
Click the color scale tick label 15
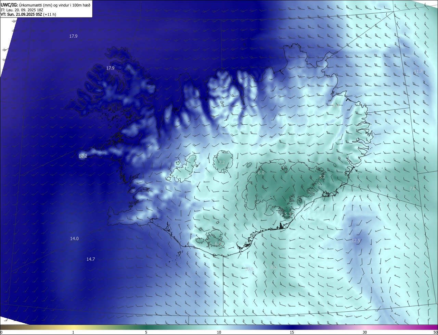click(x=292, y=332)
